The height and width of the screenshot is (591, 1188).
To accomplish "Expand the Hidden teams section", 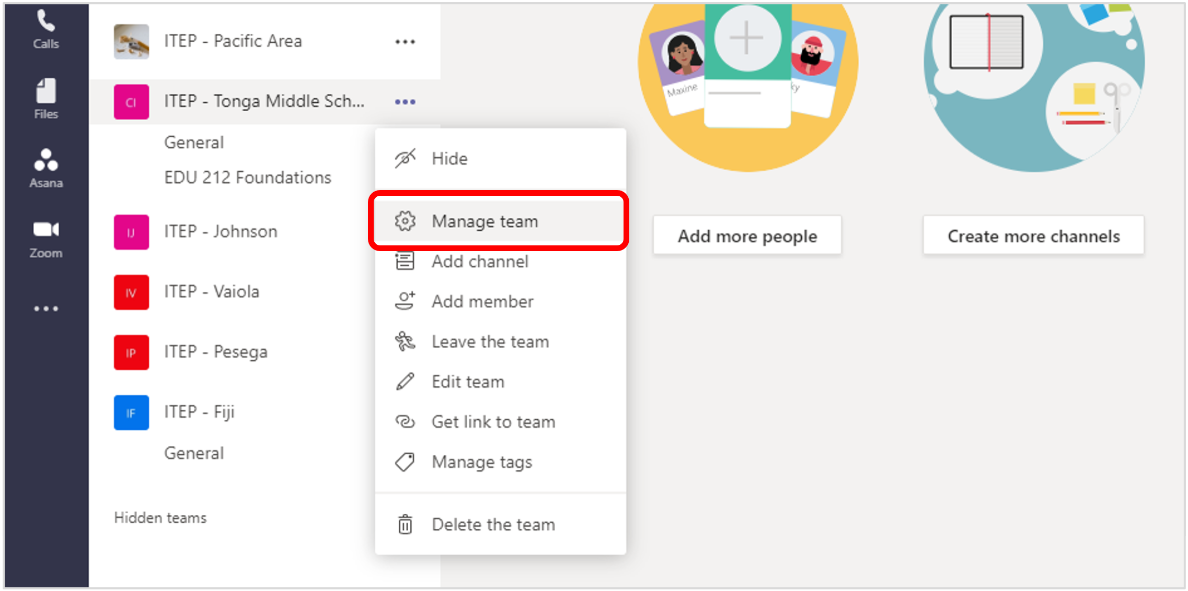I will (x=160, y=518).
